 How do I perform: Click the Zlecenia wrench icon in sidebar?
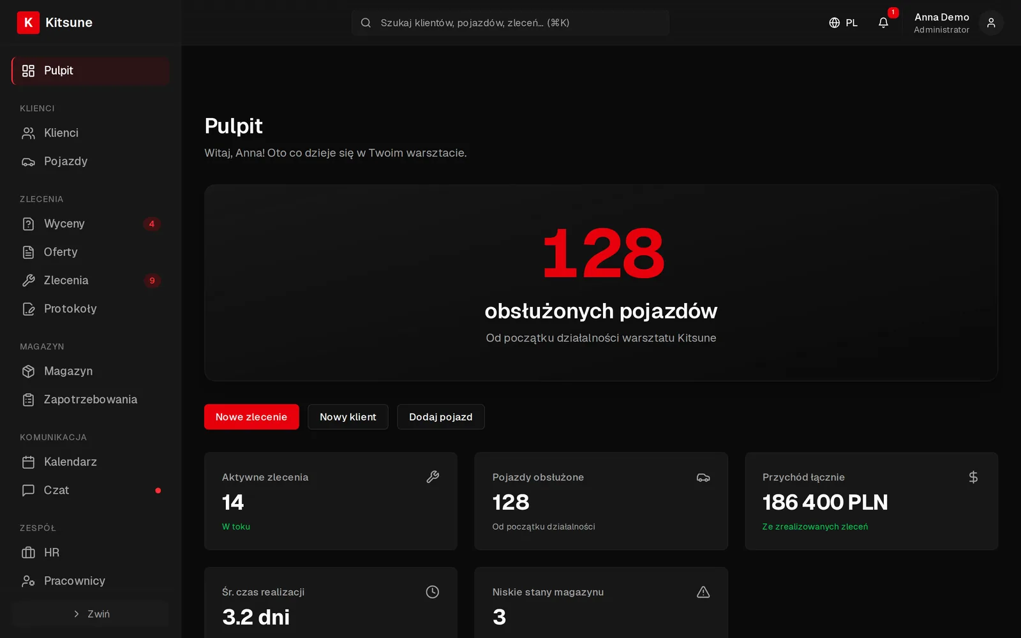pyautogui.click(x=28, y=280)
